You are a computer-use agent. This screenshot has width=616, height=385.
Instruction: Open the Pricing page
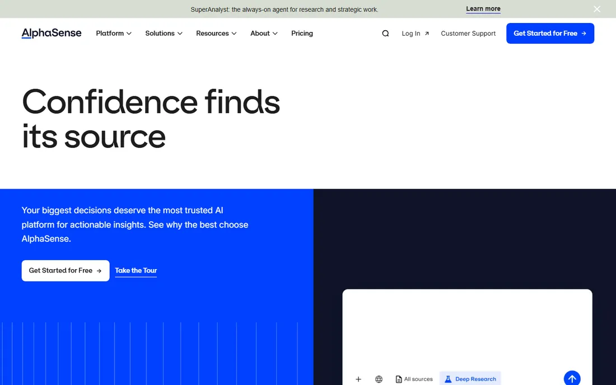tap(302, 34)
